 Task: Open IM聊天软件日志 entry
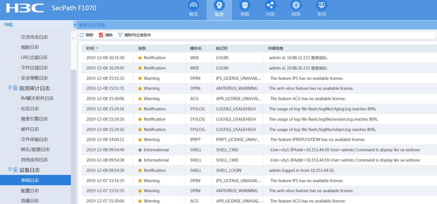pos(37,98)
